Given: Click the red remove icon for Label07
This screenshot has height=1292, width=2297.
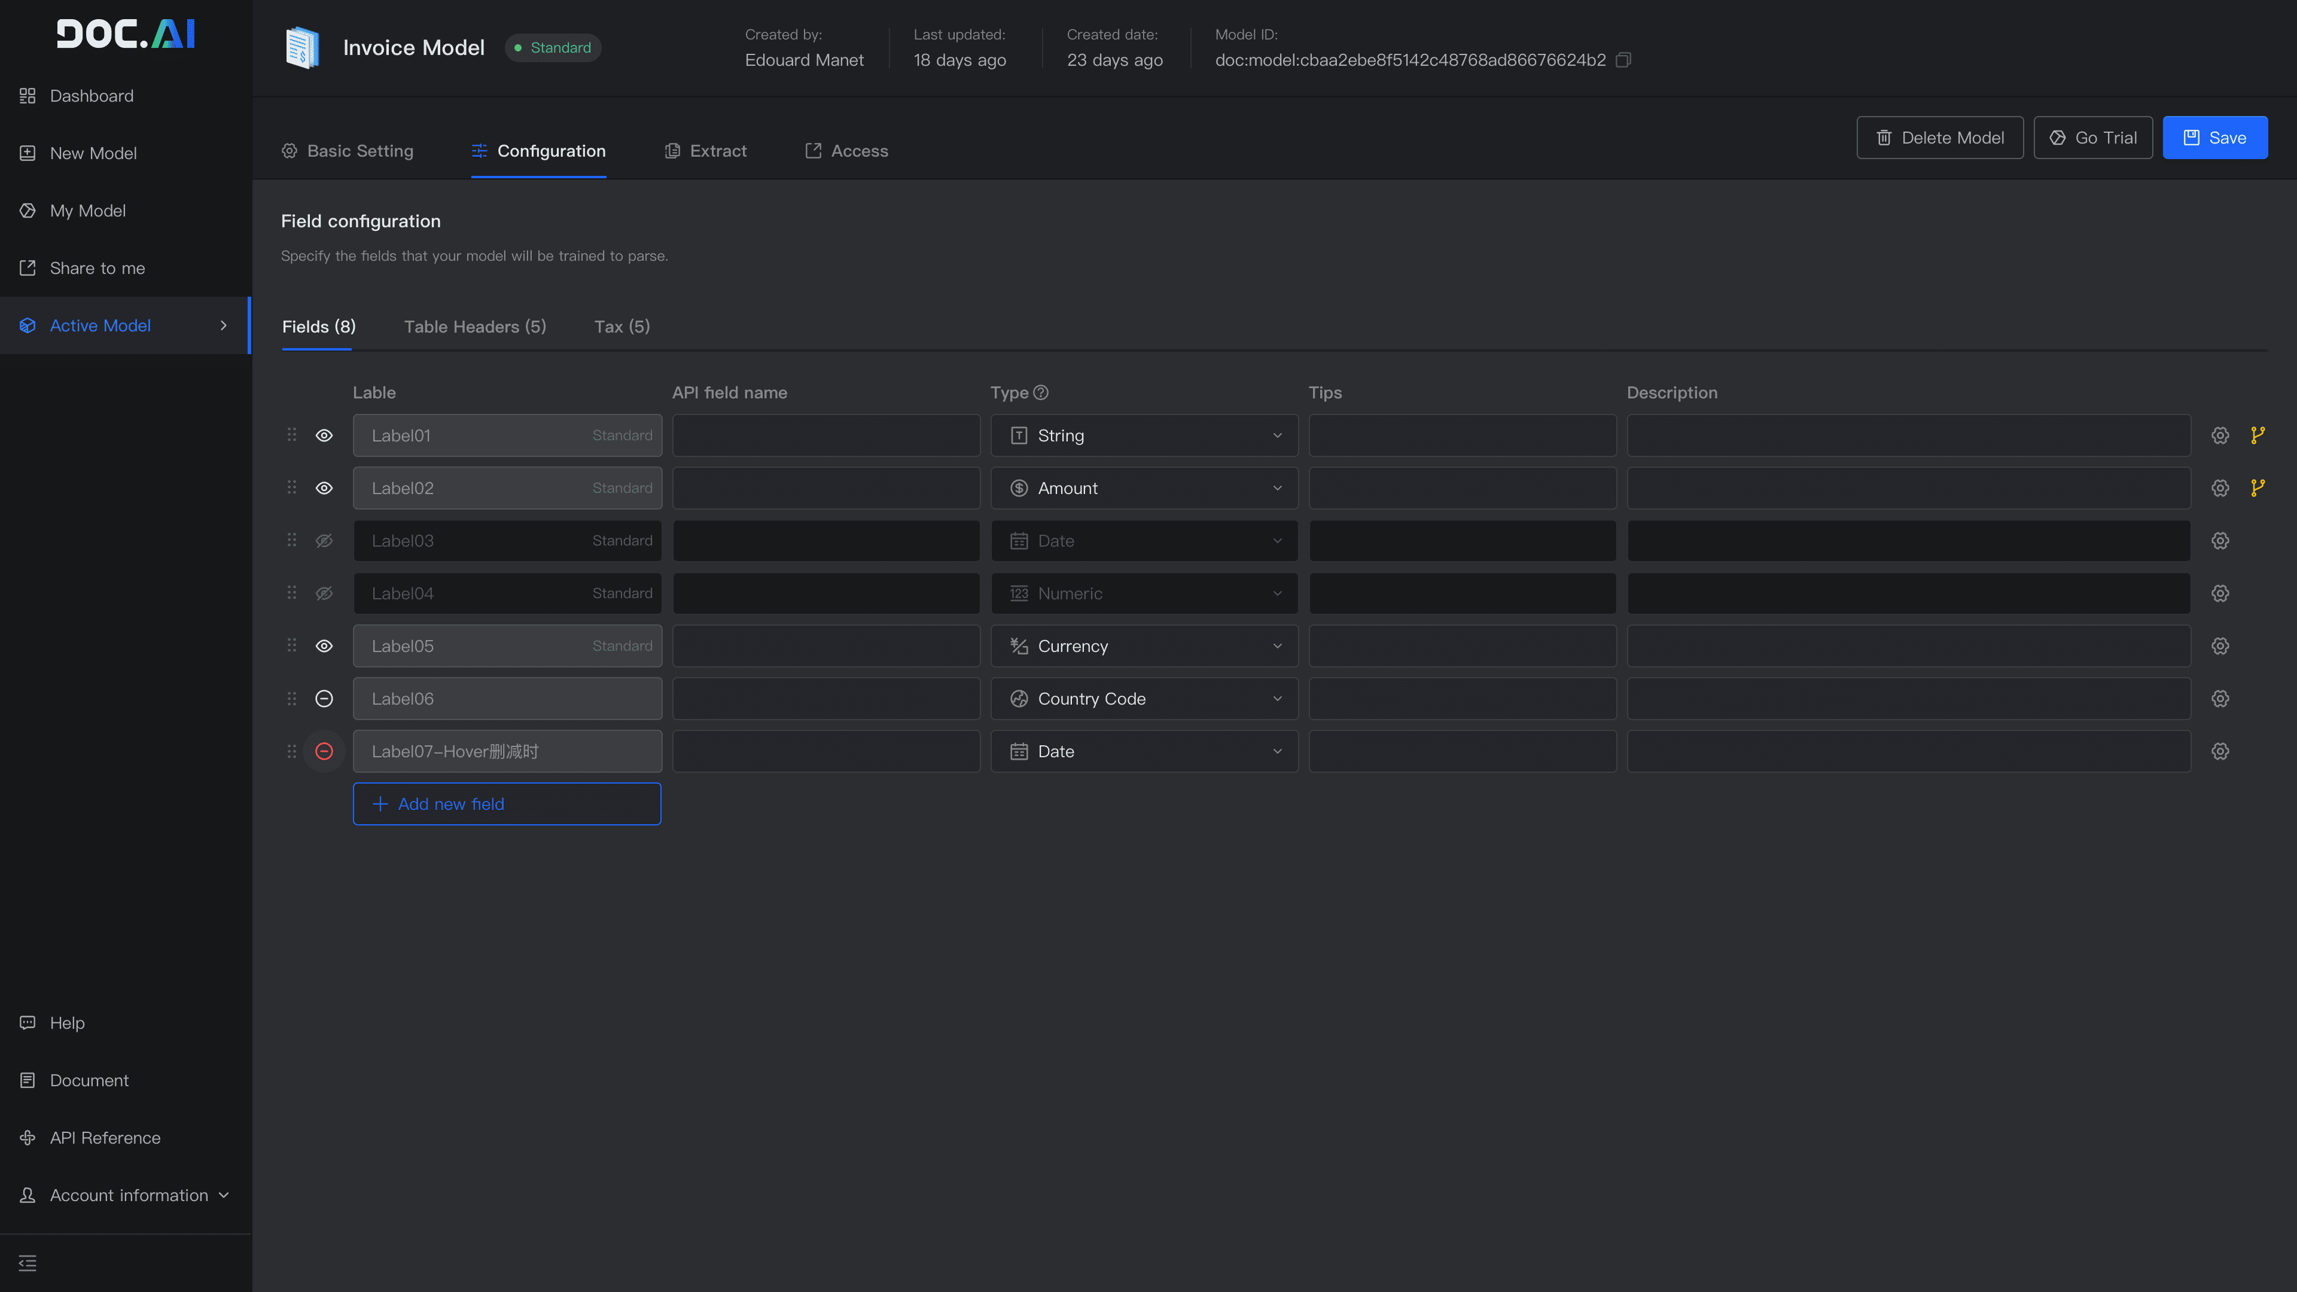Looking at the screenshot, I should (324, 751).
